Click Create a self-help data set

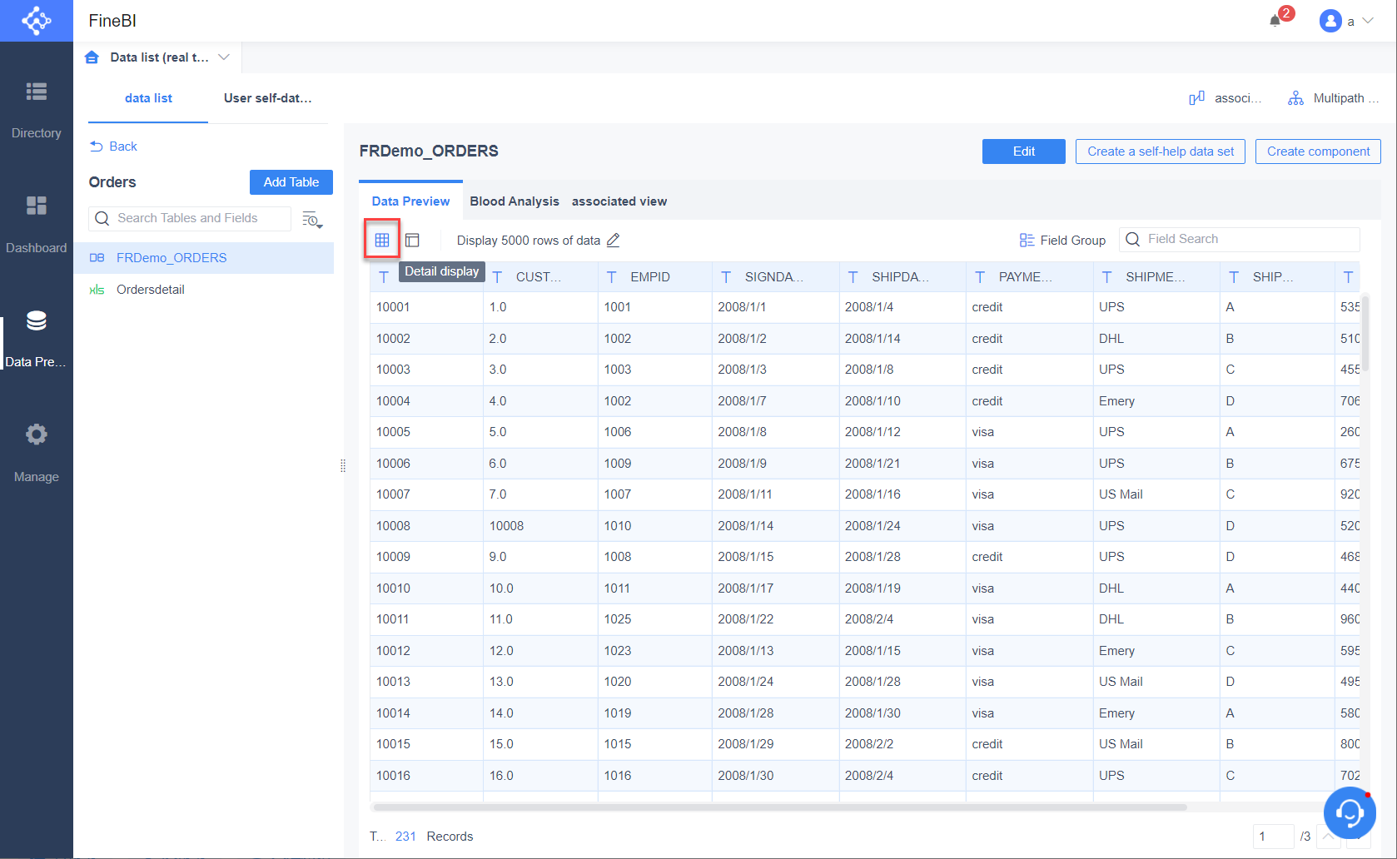tap(1161, 151)
